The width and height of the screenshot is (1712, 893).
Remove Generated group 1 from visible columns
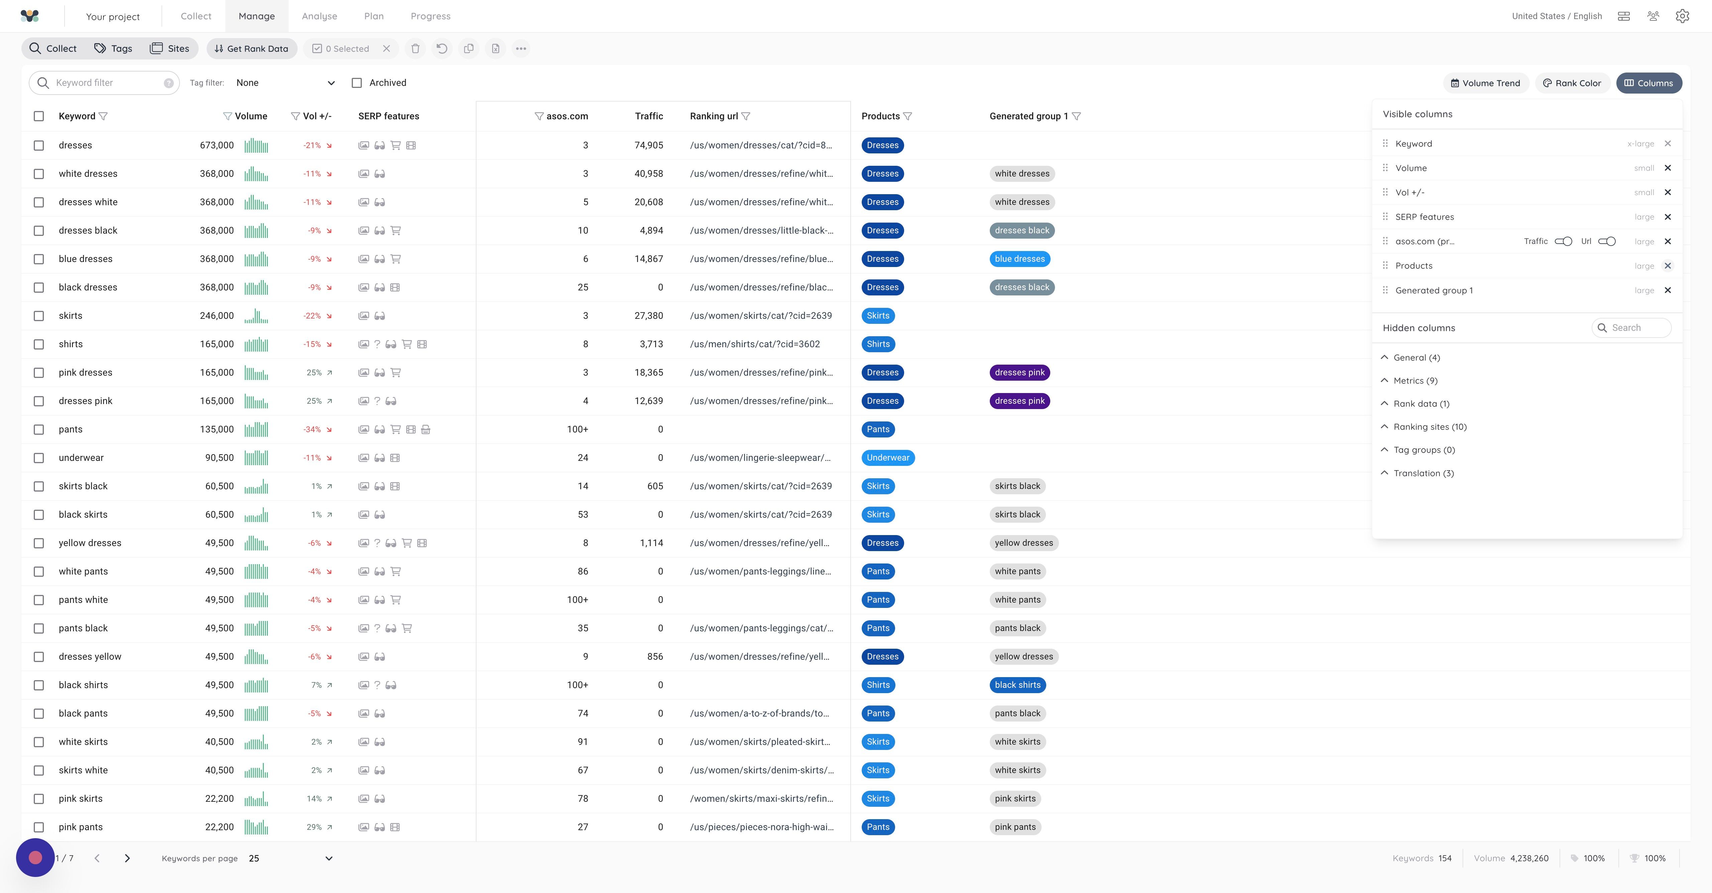1668,290
